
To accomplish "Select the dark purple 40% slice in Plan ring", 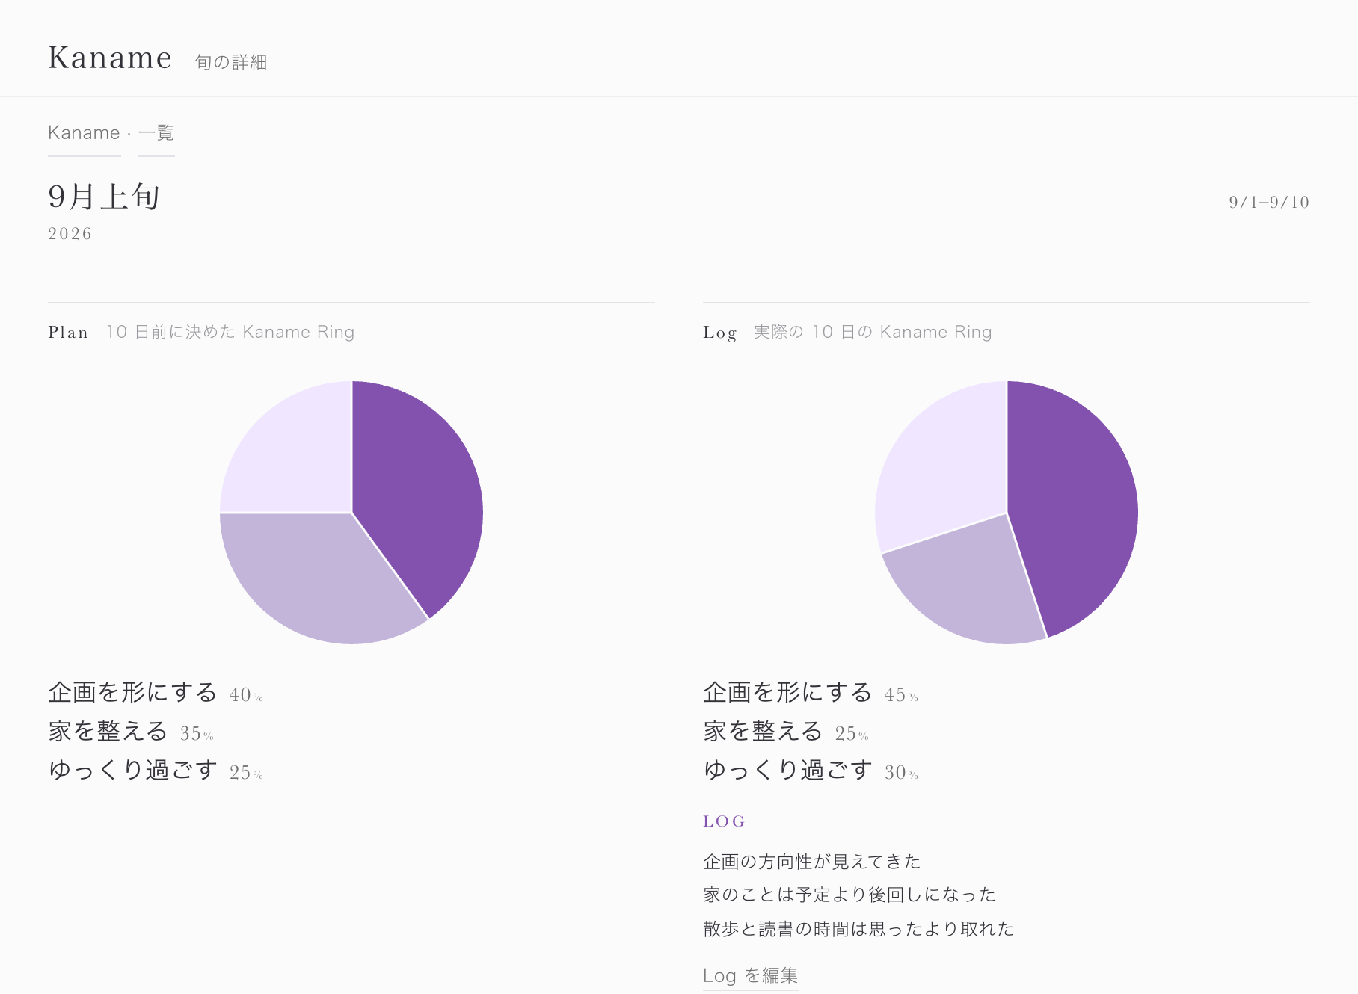I will click(419, 493).
